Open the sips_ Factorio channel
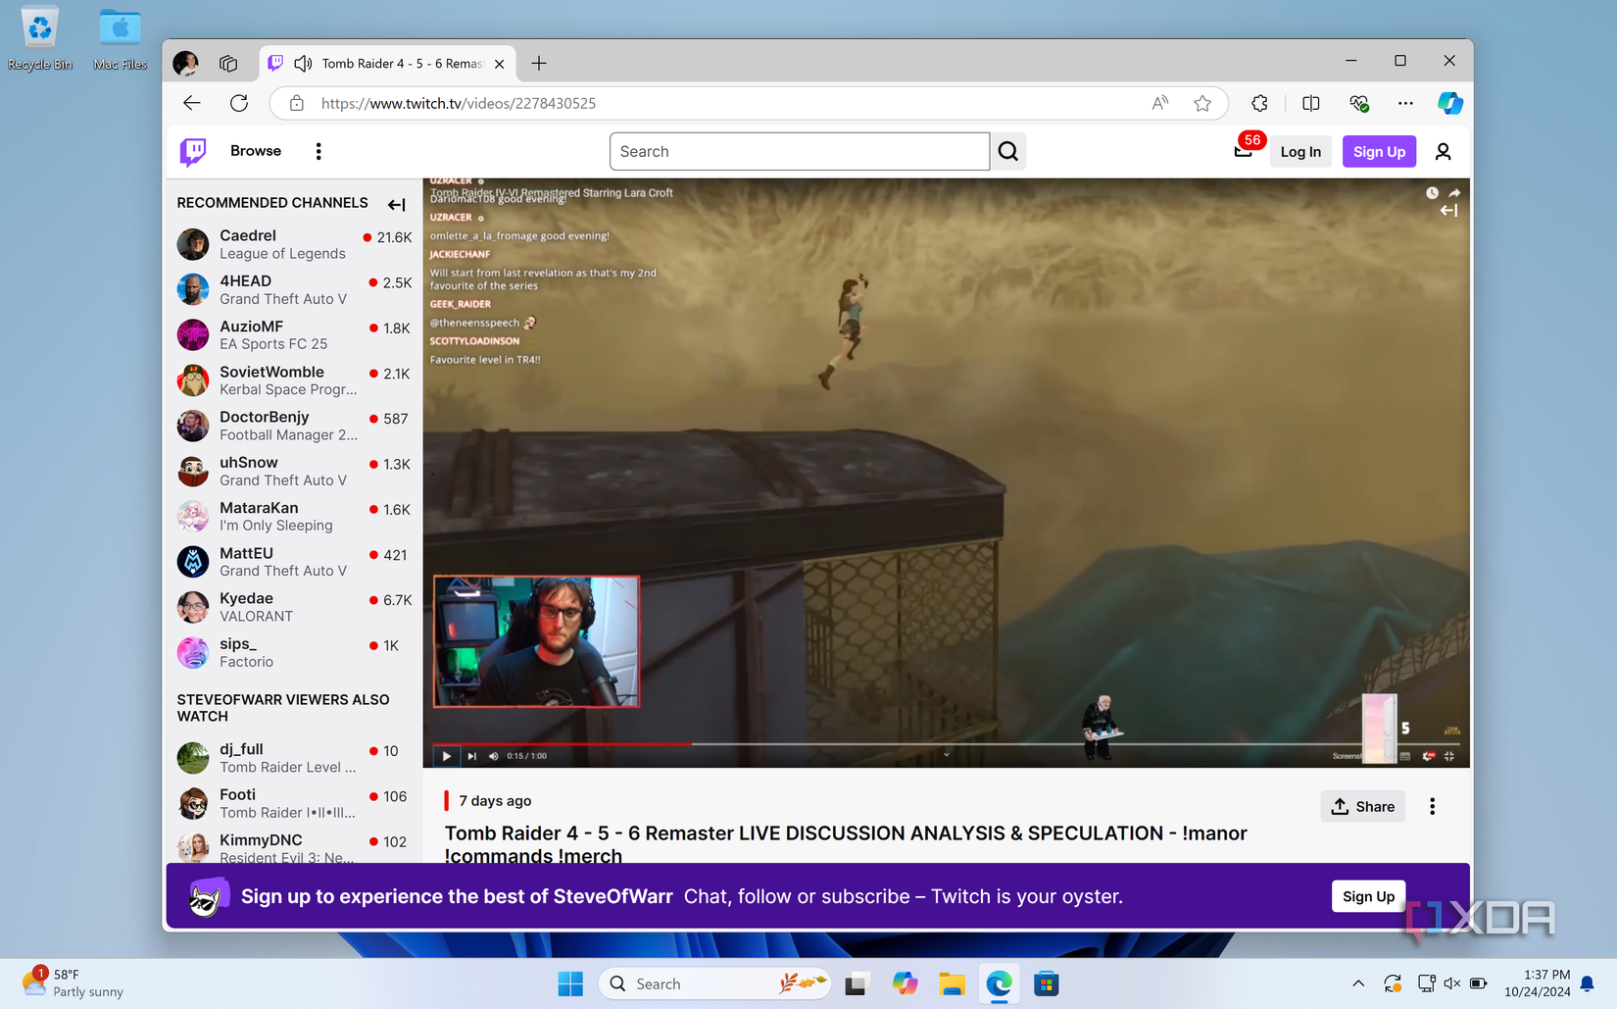1617x1009 pixels. (x=294, y=652)
